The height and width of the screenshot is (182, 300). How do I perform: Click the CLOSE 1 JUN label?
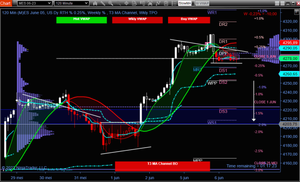265,102
